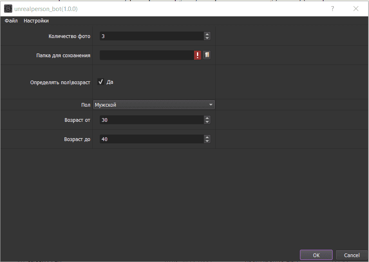Increase Возраст до with up arrow

[207, 137]
